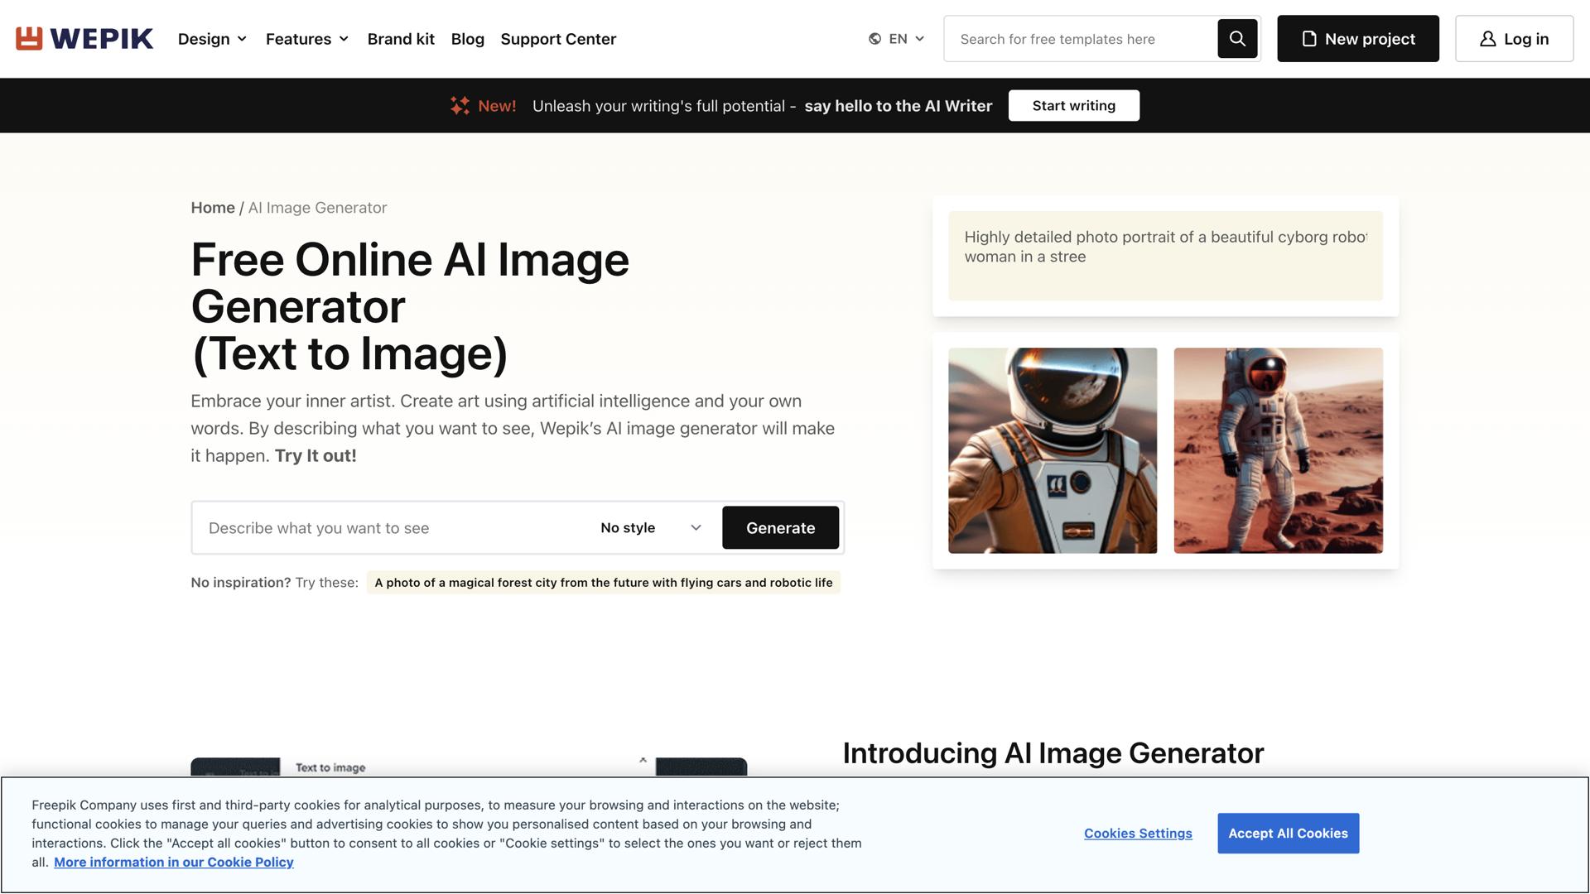The height and width of the screenshot is (894, 1590).
Task: Select the astronaut close-up thumbnail
Action: (x=1053, y=450)
